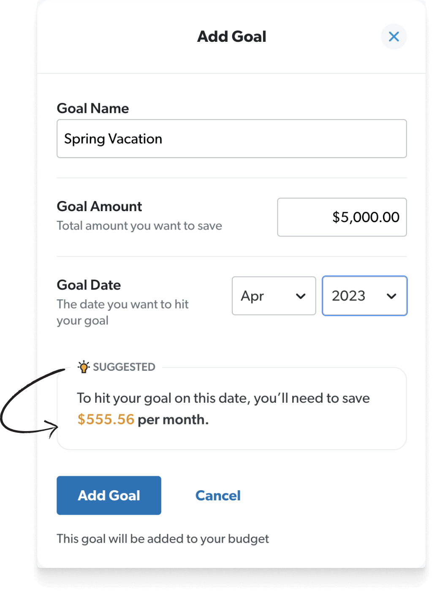440x600 pixels.
Task: Click the $5,000.00 goal amount field
Action: click(342, 217)
